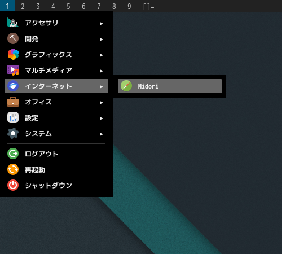
Task: Open the マルチメディア menu entry
Action: pos(56,70)
